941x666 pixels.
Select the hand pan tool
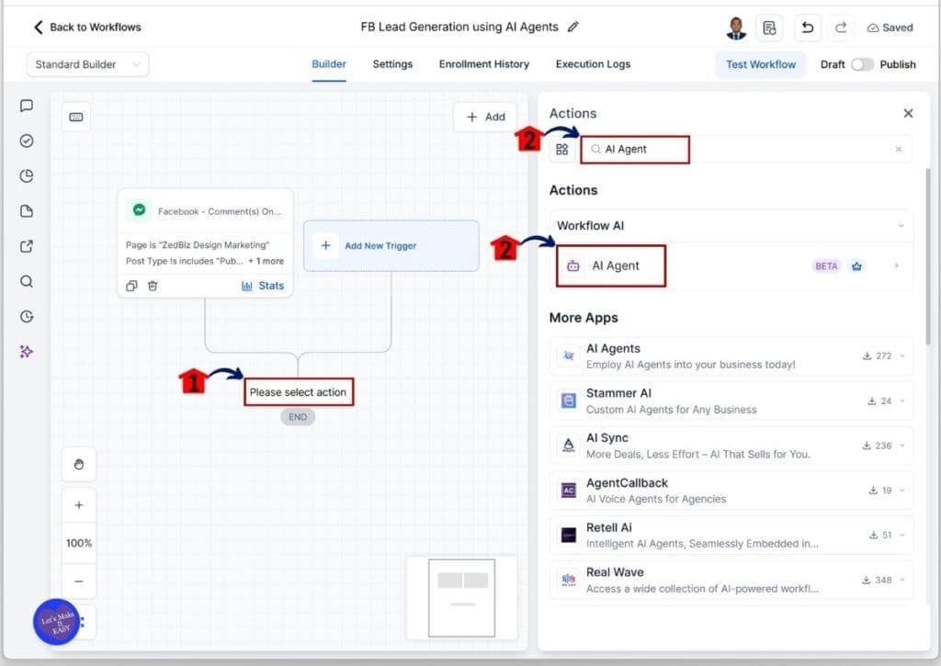click(x=79, y=465)
